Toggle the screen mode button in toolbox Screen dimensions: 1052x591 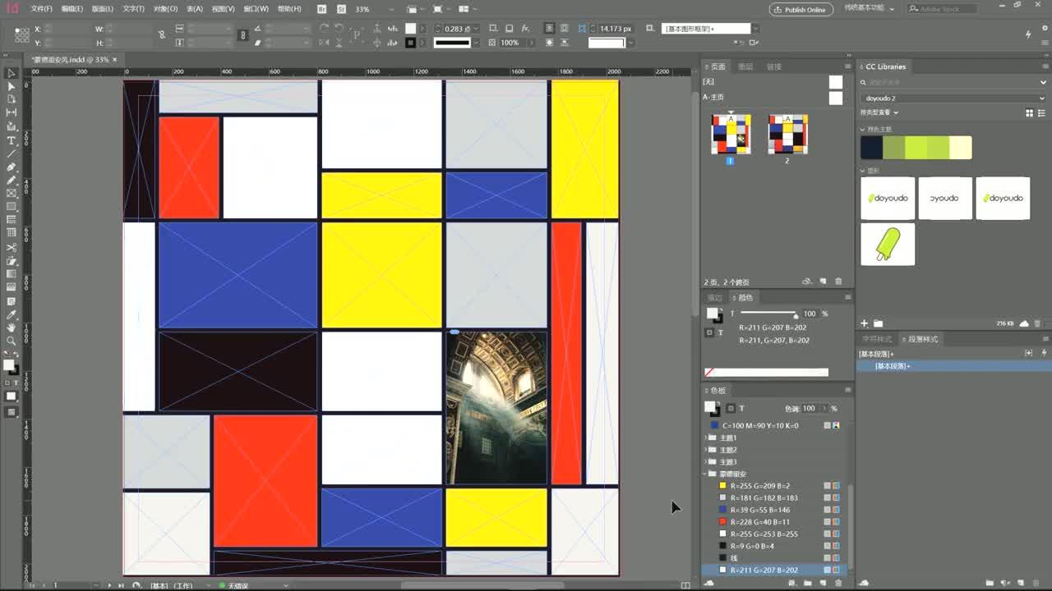12,412
